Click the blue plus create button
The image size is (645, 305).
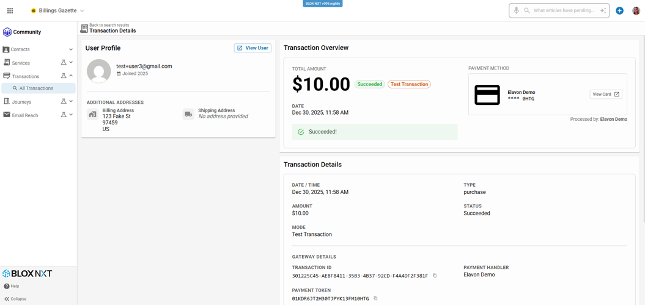click(619, 10)
